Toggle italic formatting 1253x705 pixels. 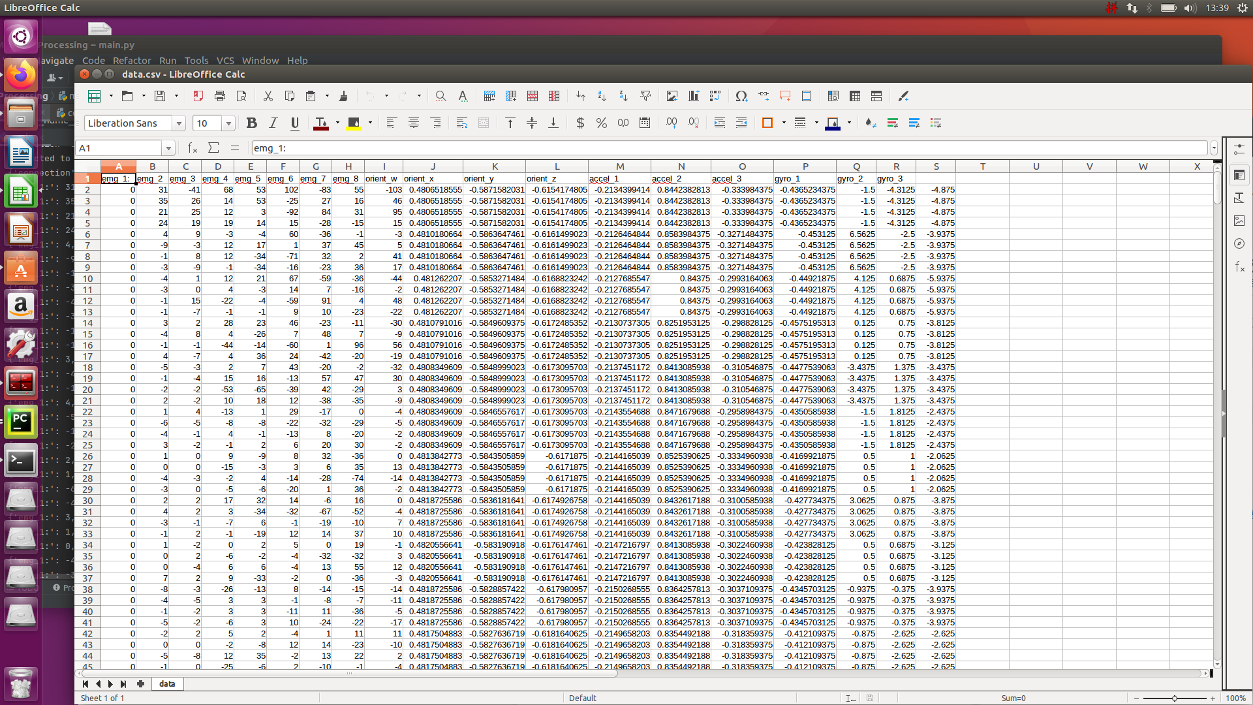pyautogui.click(x=273, y=123)
